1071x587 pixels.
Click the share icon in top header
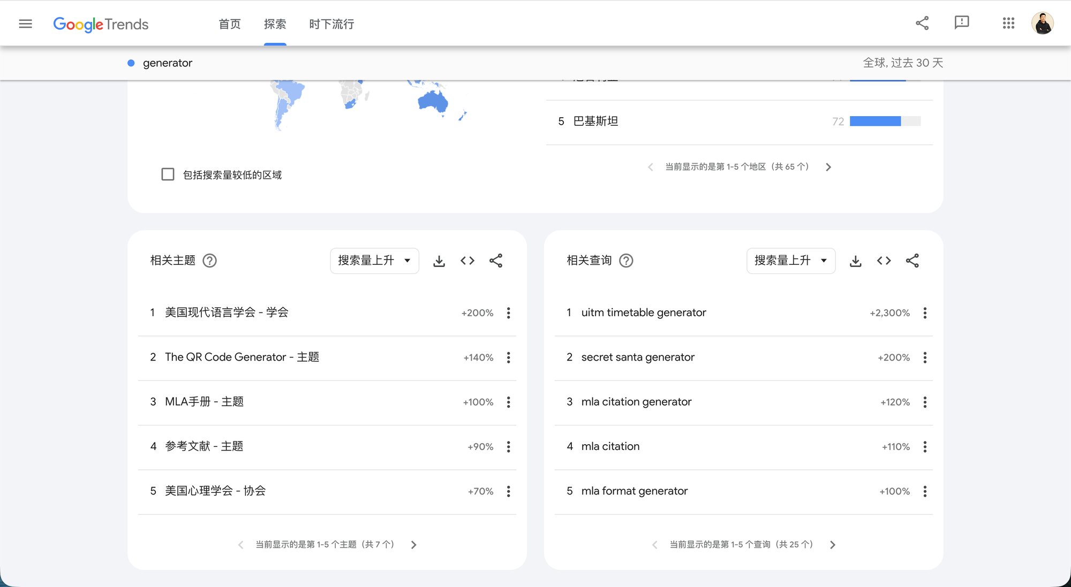922,23
